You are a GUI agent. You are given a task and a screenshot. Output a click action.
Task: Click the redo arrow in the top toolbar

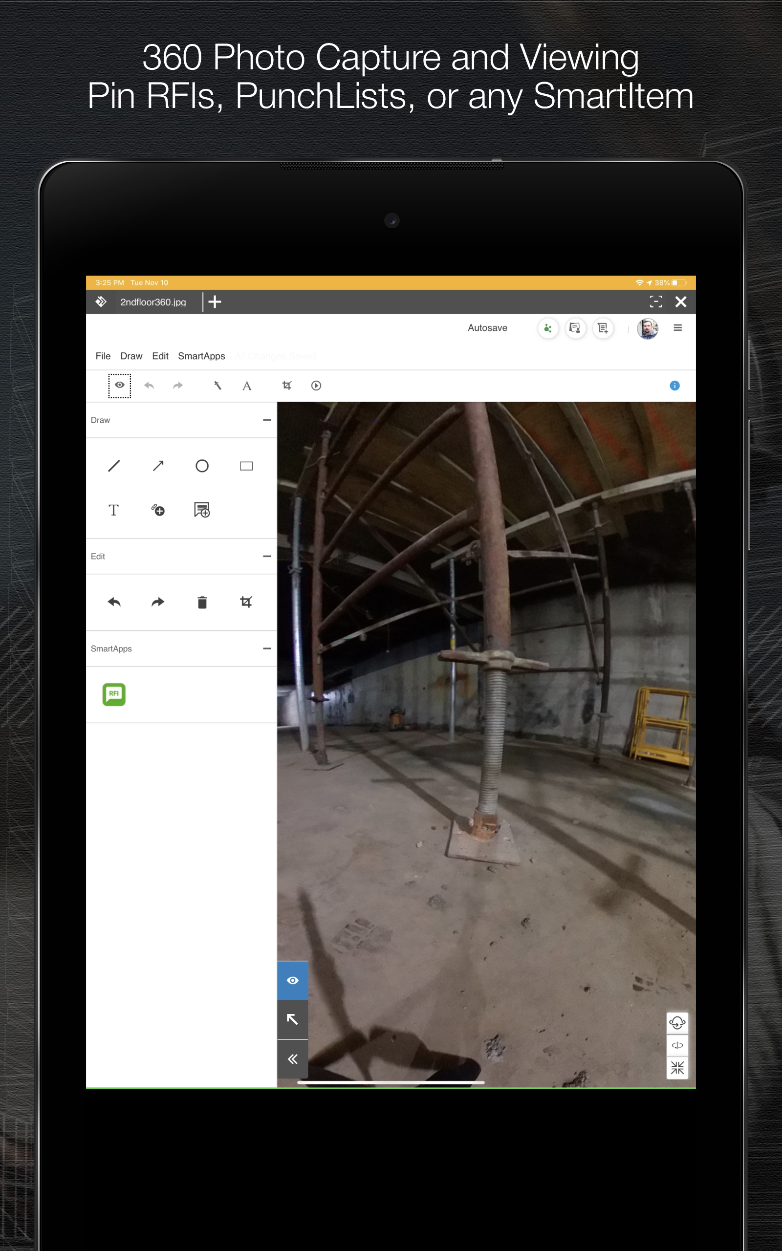click(x=178, y=386)
